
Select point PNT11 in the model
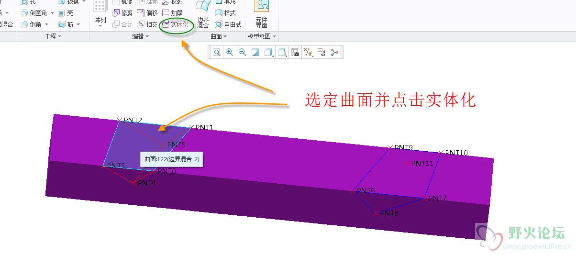tap(407, 163)
